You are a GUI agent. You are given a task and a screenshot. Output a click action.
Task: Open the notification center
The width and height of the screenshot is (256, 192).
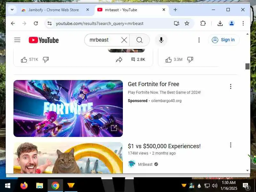(245, 186)
